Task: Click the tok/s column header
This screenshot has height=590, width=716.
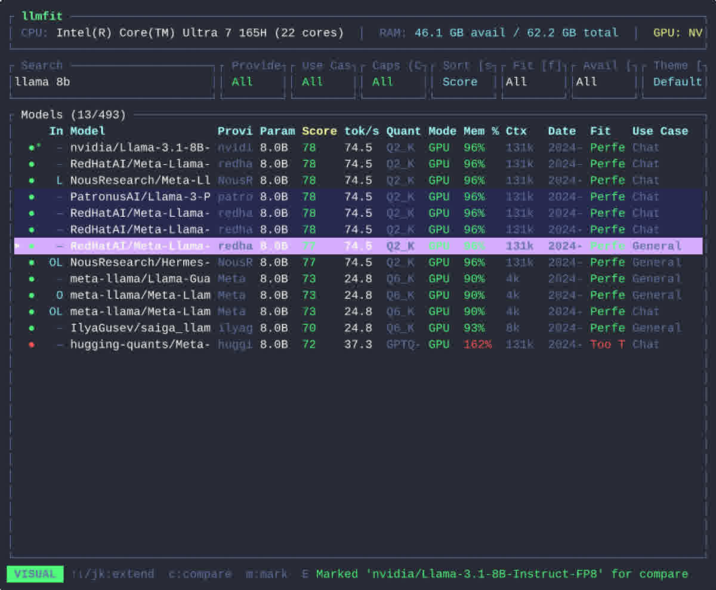Action: pyautogui.click(x=362, y=131)
